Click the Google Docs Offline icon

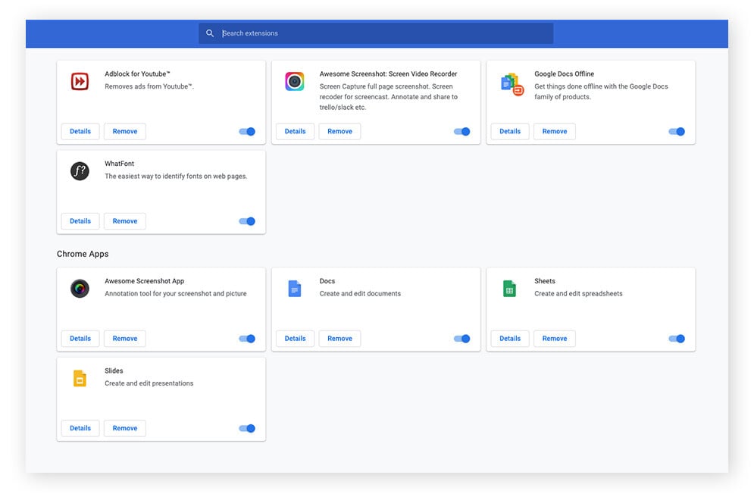[510, 83]
